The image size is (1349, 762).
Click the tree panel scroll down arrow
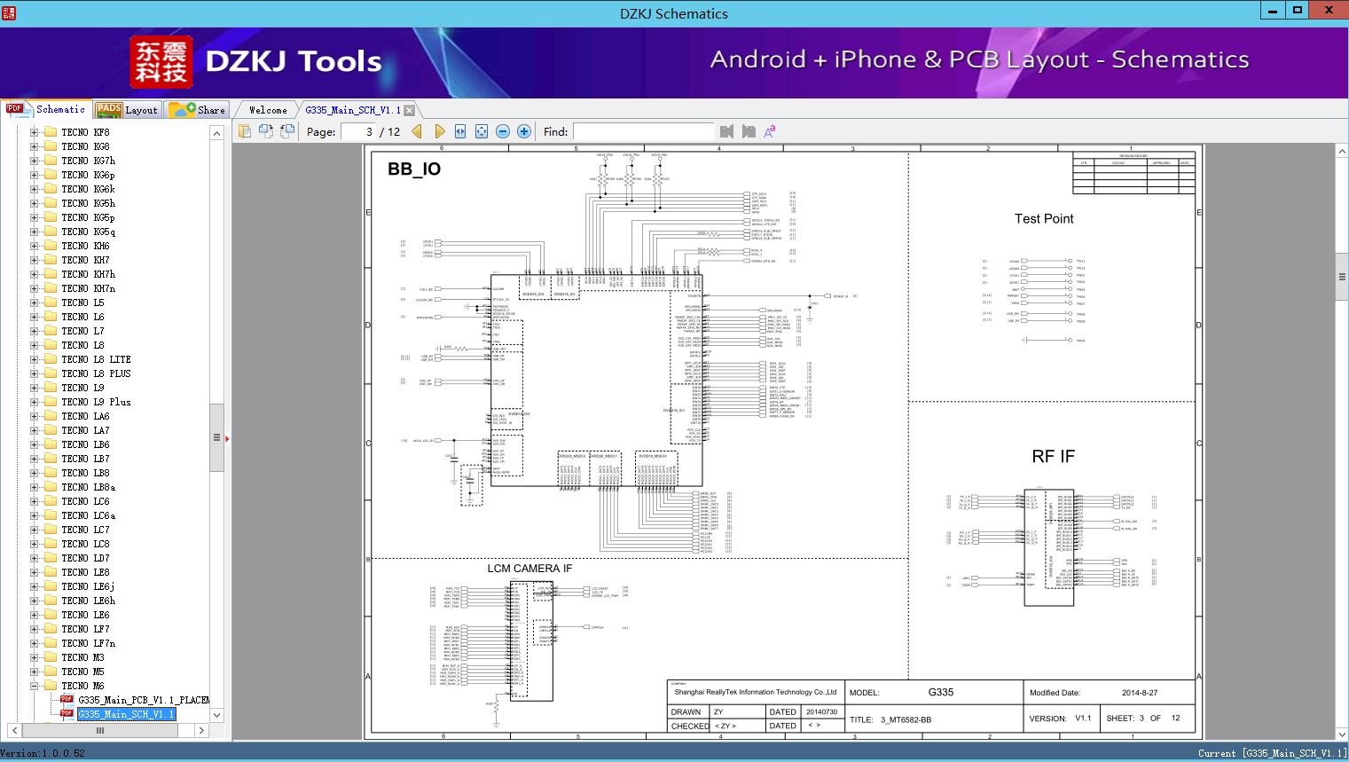click(x=216, y=715)
